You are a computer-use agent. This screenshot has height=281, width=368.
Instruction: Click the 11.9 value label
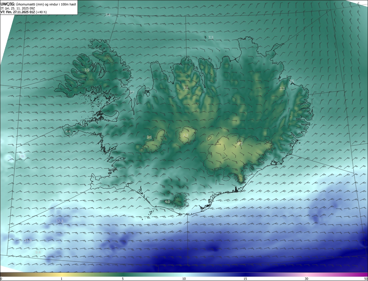pyautogui.click(x=28, y=240)
